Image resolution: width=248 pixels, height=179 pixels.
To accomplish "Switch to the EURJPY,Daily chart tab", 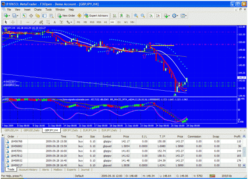I will tap(110, 130).
